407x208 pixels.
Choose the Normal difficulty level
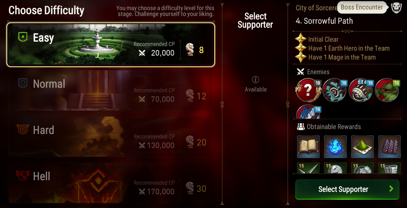(111, 90)
